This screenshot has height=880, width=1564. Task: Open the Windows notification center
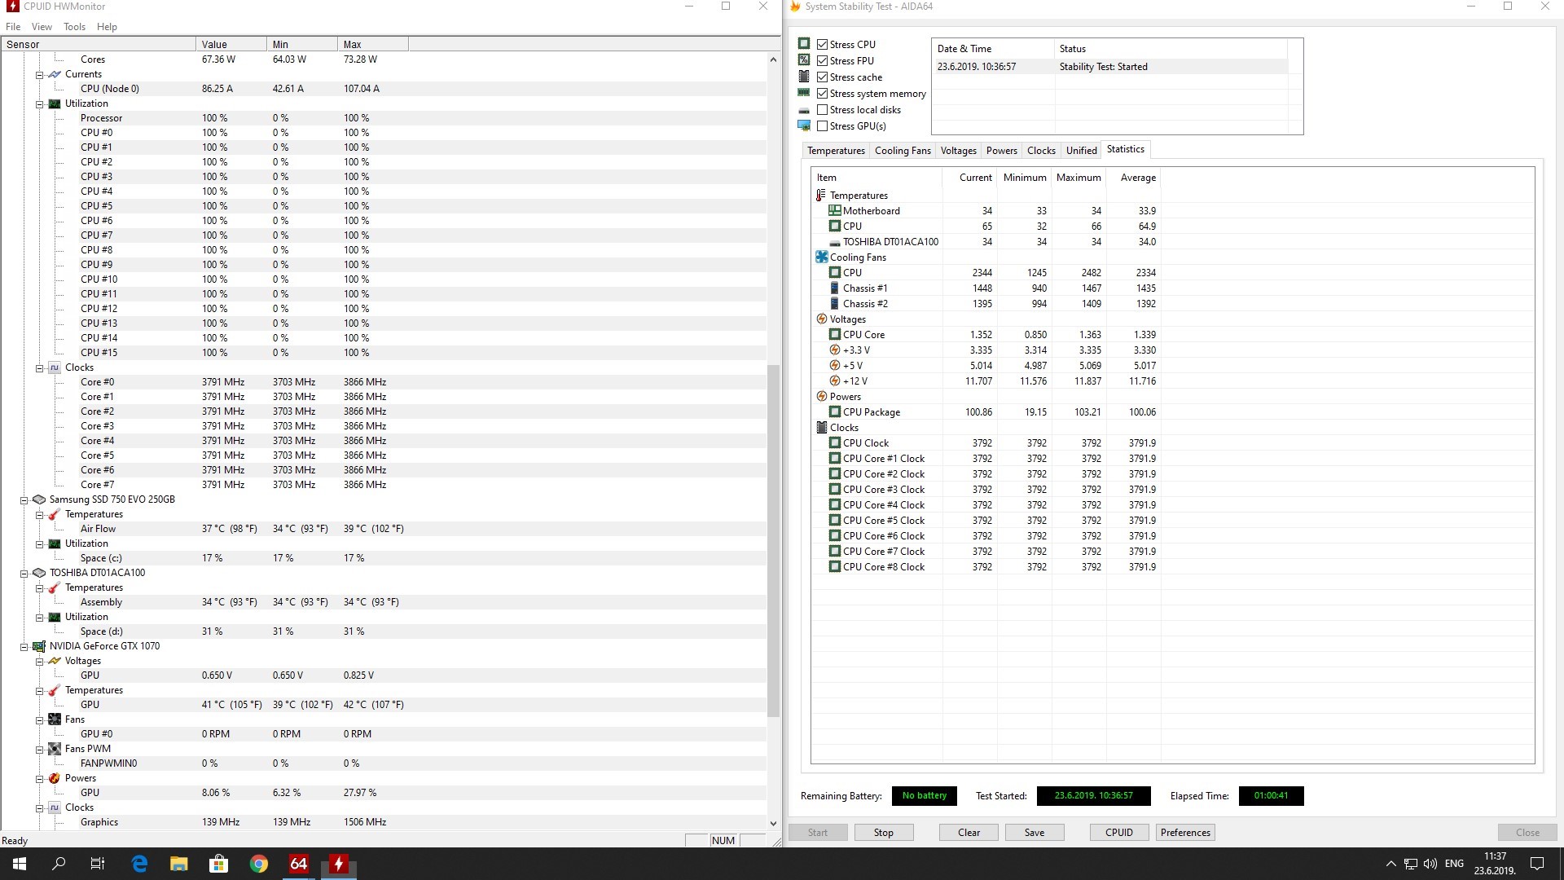[x=1537, y=864]
